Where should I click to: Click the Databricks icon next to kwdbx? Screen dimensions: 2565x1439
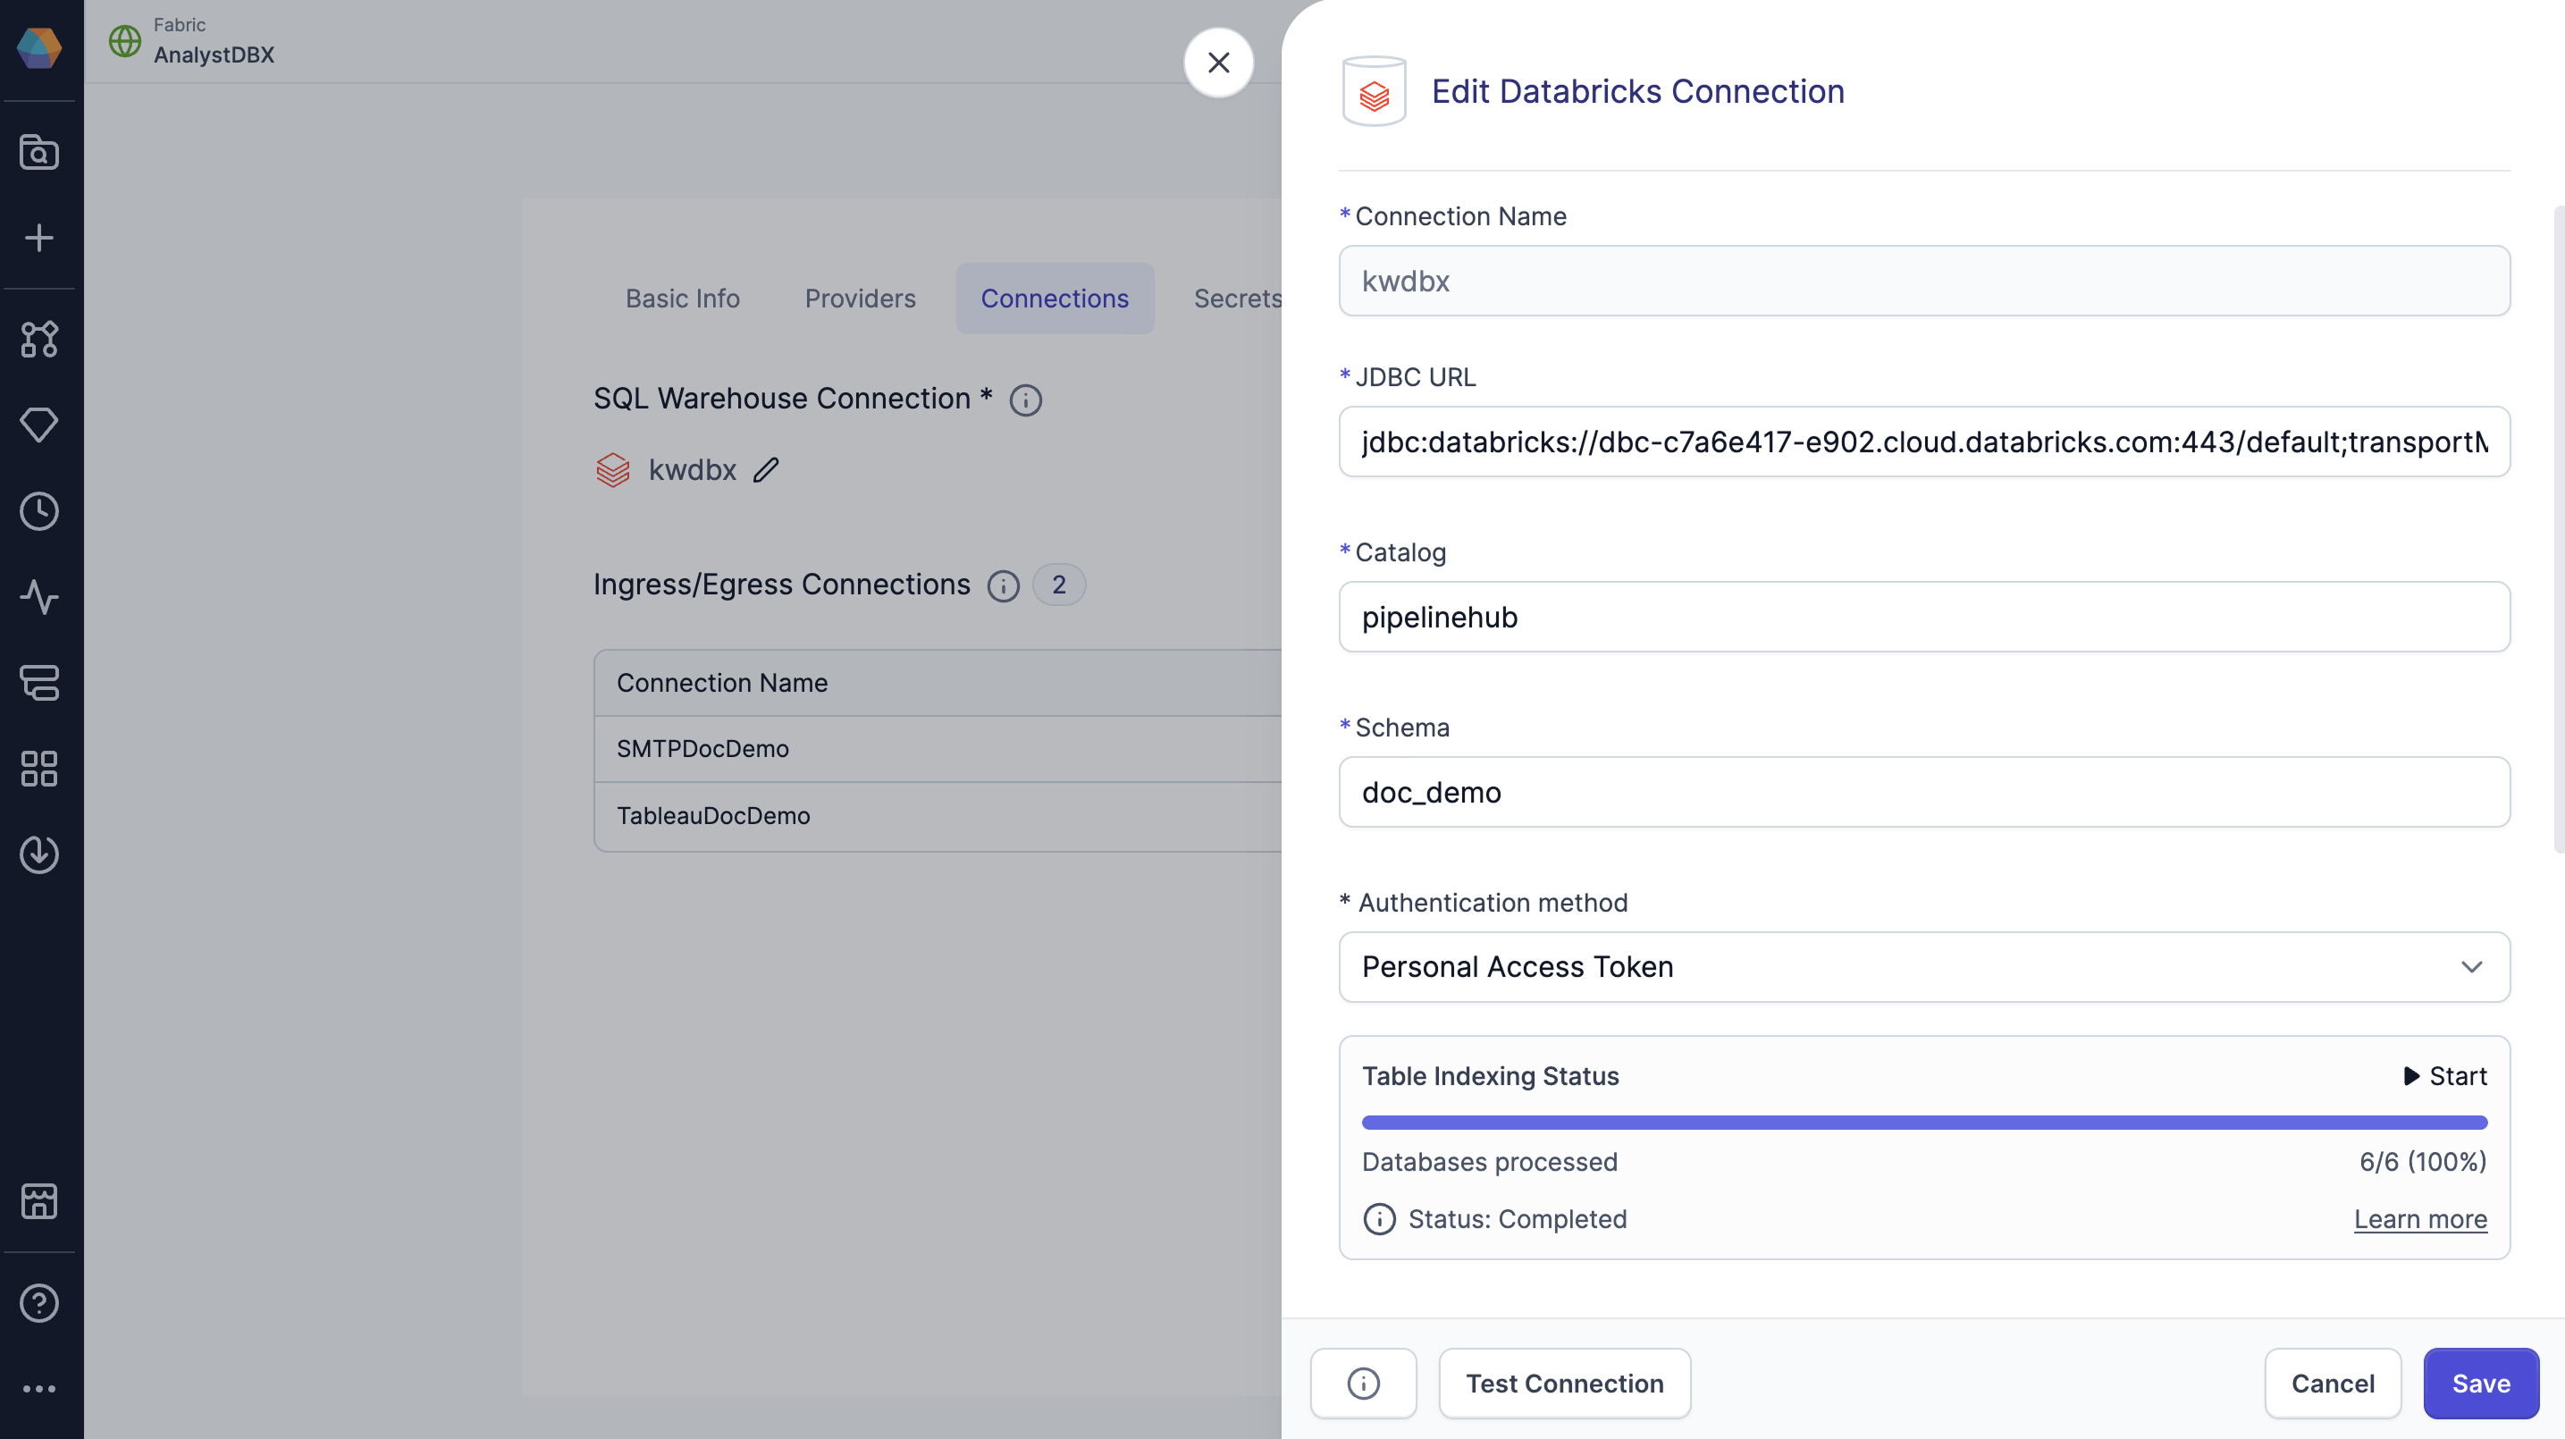click(x=612, y=470)
